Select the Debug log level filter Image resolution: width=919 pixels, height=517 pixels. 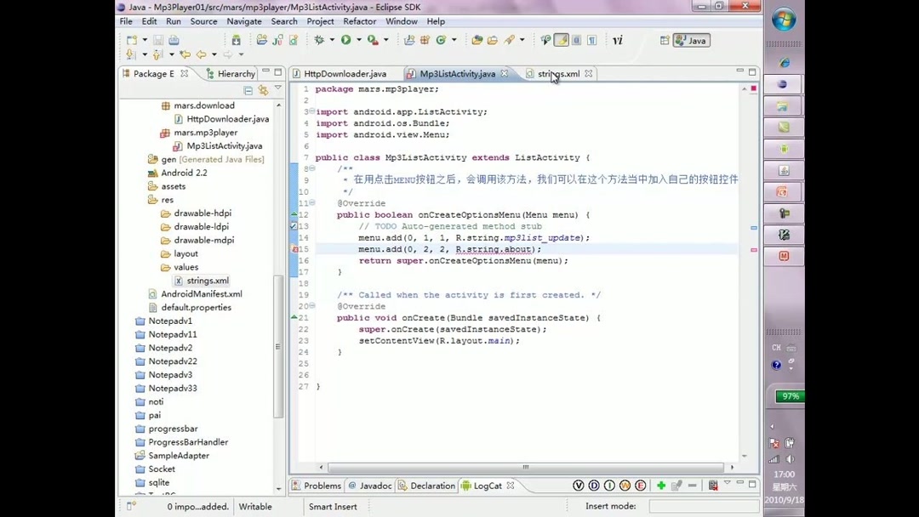point(593,486)
